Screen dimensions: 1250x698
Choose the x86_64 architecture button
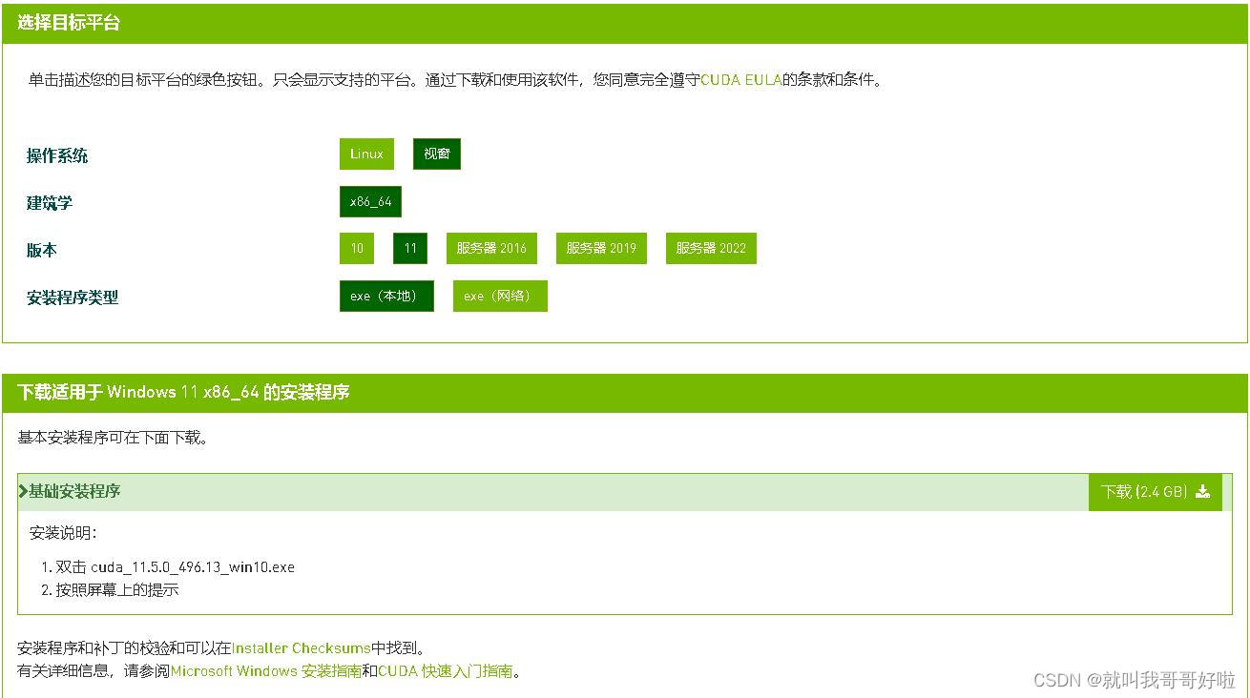coord(370,202)
